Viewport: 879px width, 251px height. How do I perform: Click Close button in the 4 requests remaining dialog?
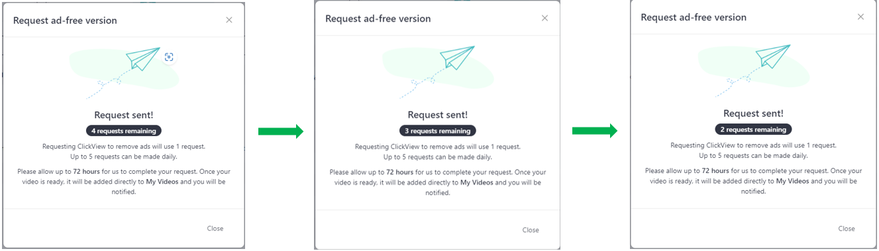click(x=215, y=229)
